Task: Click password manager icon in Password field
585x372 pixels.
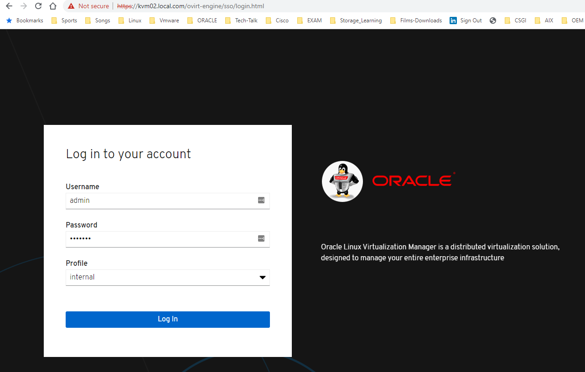Action: click(261, 238)
